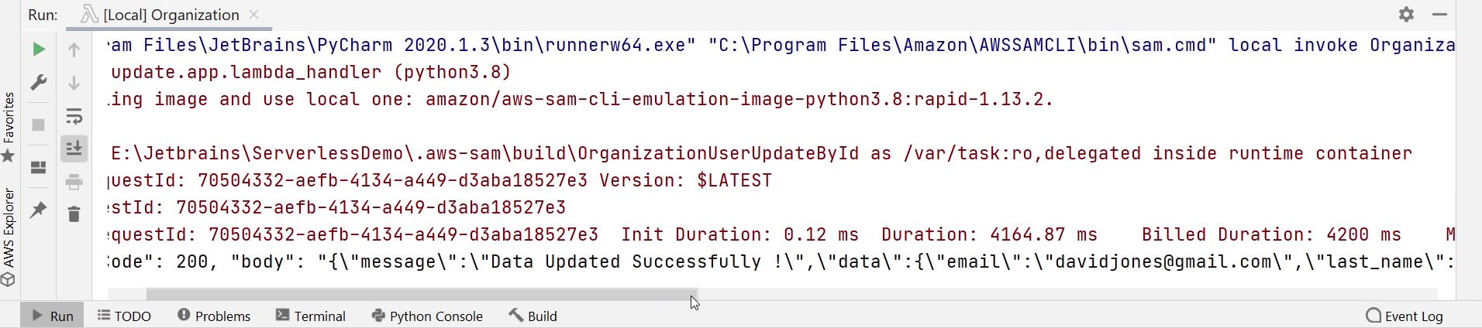The width and height of the screenshot is (1482, 328).
Task: Hide the Run tool window
Action: [x=1439, y=15]
